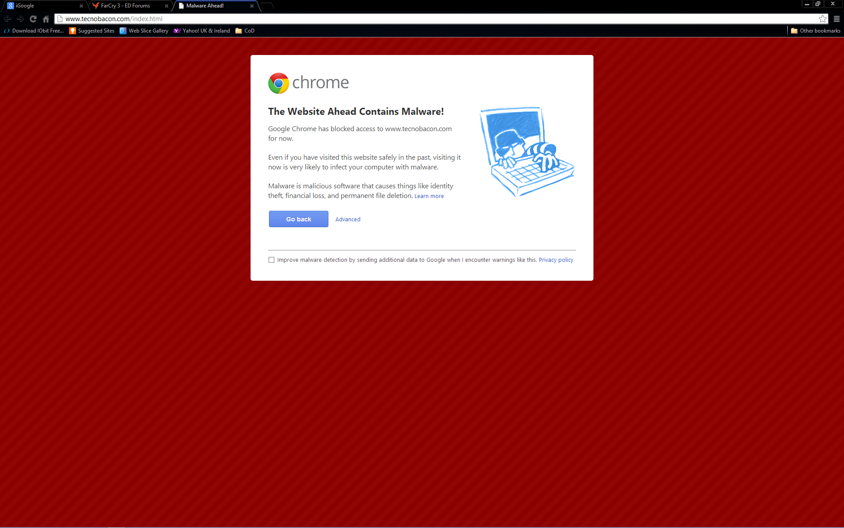
Task: Open a new tab
Action: (267, 6)
